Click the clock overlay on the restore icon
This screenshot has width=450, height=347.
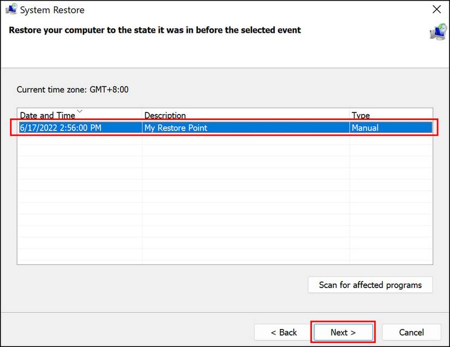click(x=443, y=27)
